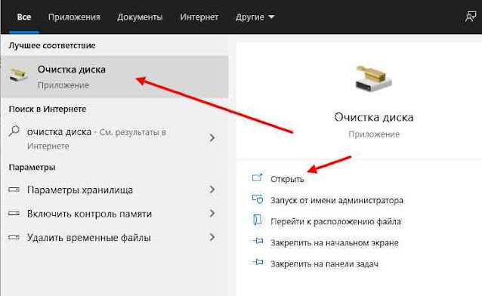This screenshot has width=482, height=296.
Task: Select Очистка диска best match result
Action: (x=115, y=77)
